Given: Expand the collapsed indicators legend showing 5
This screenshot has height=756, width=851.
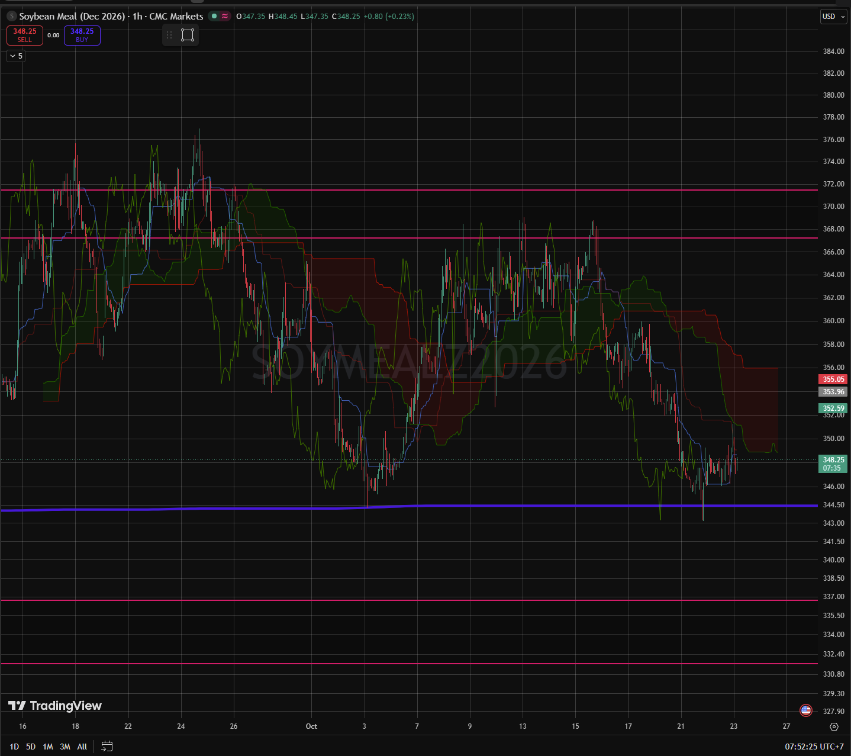Looking at the screenshot, I should (x=16, y=56).
